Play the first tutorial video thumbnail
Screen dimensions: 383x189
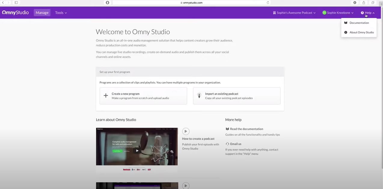(x=137, y=151)
